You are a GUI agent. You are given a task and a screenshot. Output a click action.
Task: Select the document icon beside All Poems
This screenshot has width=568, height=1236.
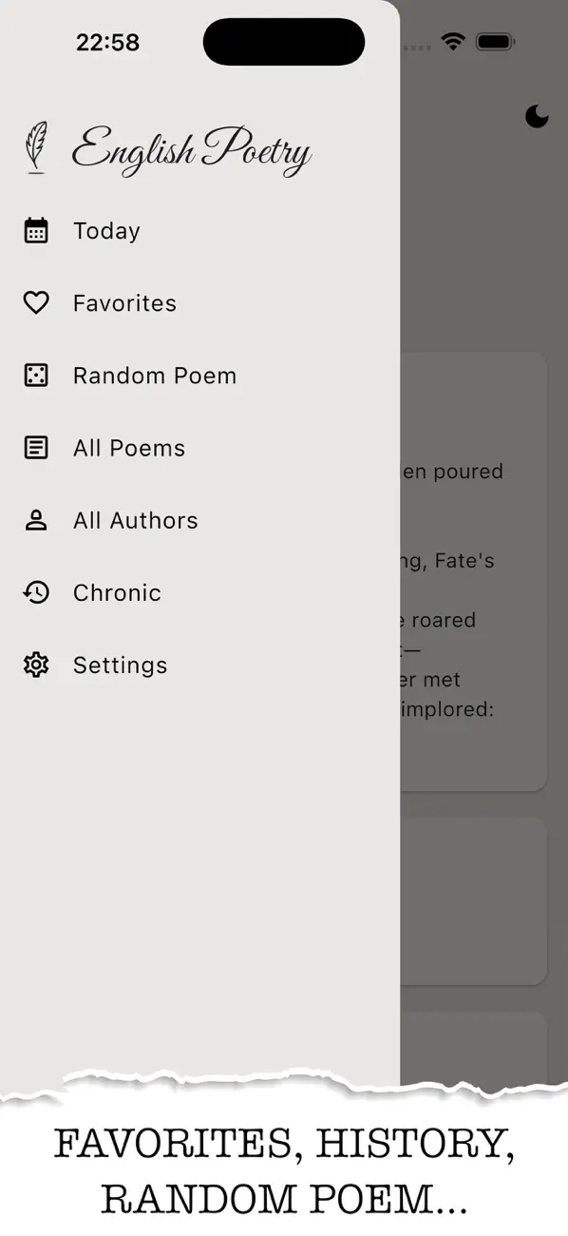(x=36, y=447)
